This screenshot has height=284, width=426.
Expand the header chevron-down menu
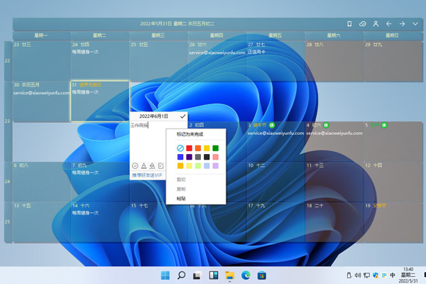(415, 24)
